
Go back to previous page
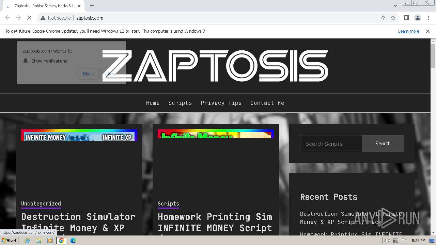point(7,18)
